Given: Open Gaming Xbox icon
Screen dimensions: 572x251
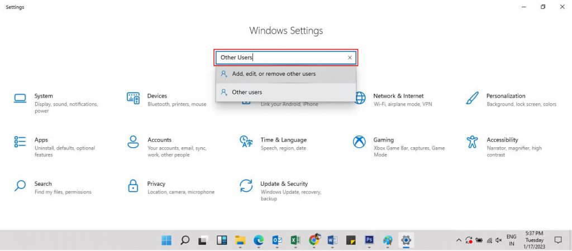Looking at the screenshot, I should (x=359, y=142).
